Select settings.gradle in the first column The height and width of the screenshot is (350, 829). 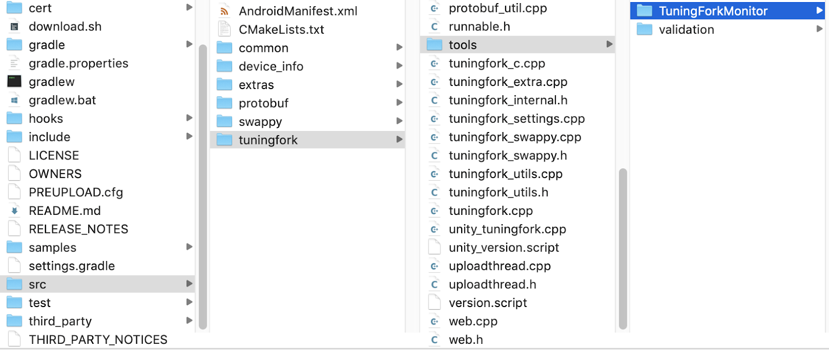pos(72,266)
